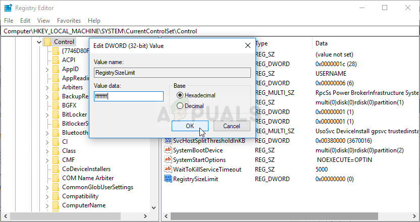The width and height of the screenshot is (420, 222).
Task: Click the BitLocker folder icon
Action: pyautogui.click(x=56, y=115)
